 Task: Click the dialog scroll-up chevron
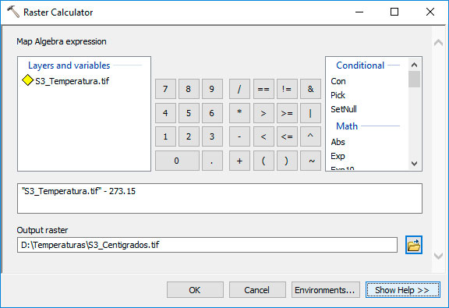(438, 43)
